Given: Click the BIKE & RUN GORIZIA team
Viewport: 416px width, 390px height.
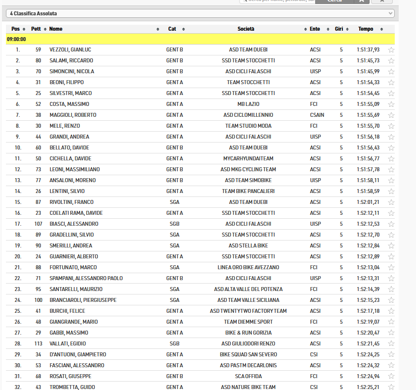Looking at the screenshot, I should click(x=248, y=333).
